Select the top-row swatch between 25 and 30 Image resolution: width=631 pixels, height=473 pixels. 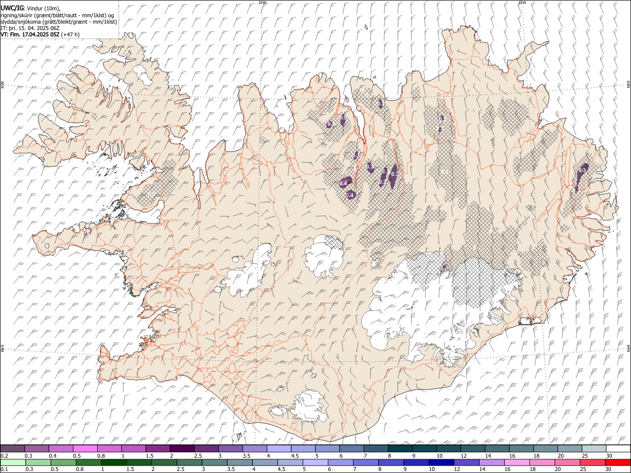(594, 448)
